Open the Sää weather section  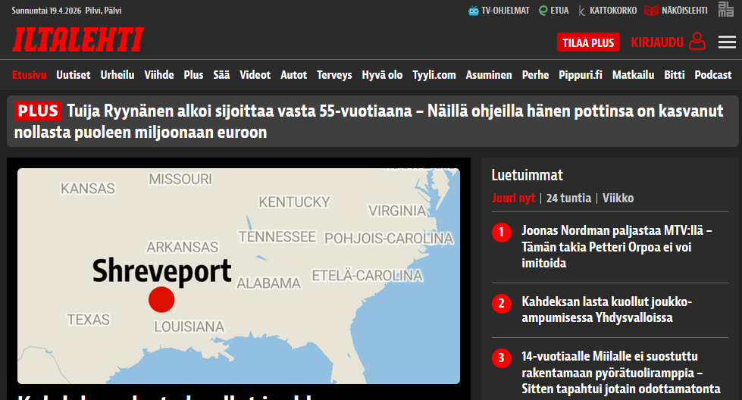[x=221, y=75]
